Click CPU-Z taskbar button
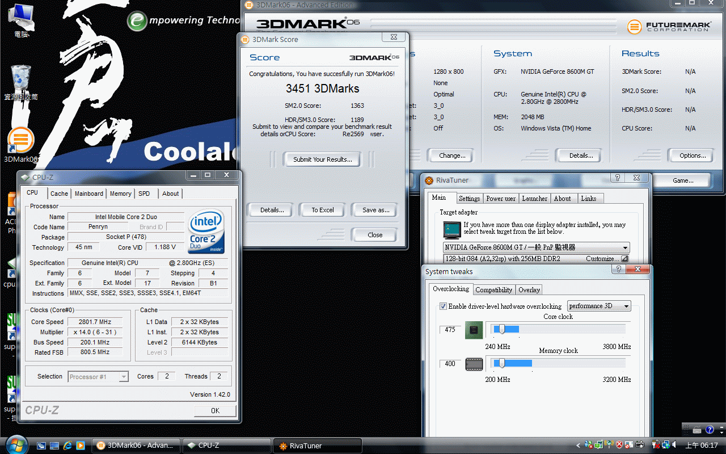 pyautogui.click(x=227, y=445)
